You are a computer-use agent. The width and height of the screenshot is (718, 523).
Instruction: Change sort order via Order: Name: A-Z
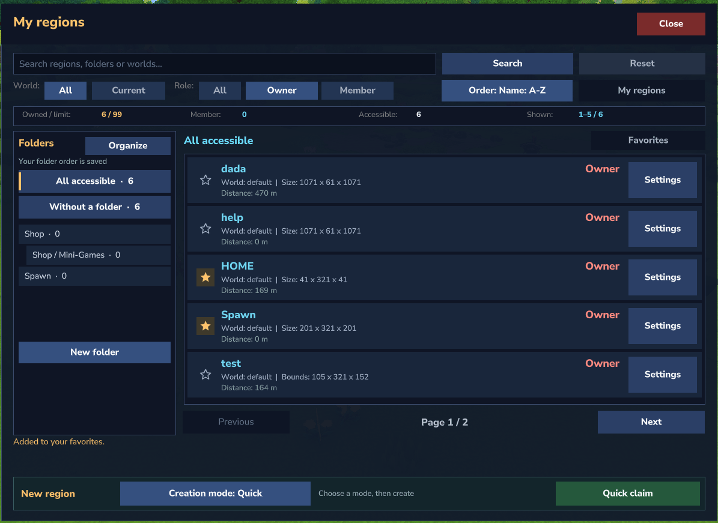click(x=507, y=91)
